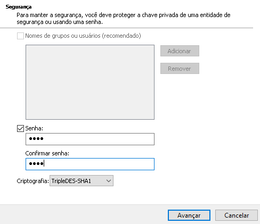
Task: Dismiss the dialog with Cancelar
Action: (x=237, y=215)
